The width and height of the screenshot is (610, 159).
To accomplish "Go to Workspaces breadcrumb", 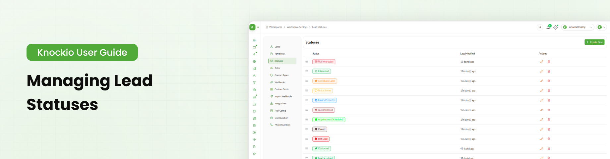I will [275, 27].
